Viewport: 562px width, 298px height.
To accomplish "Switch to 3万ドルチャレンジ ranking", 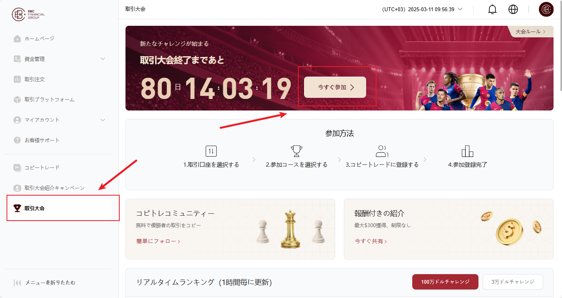I will tap(513, 282).
